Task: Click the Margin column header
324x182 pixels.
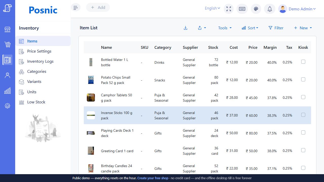Action: (270, 47)
